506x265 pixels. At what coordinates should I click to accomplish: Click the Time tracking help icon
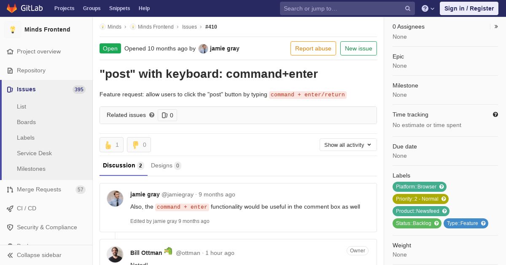pyautogui.click(x=495, y=114)
